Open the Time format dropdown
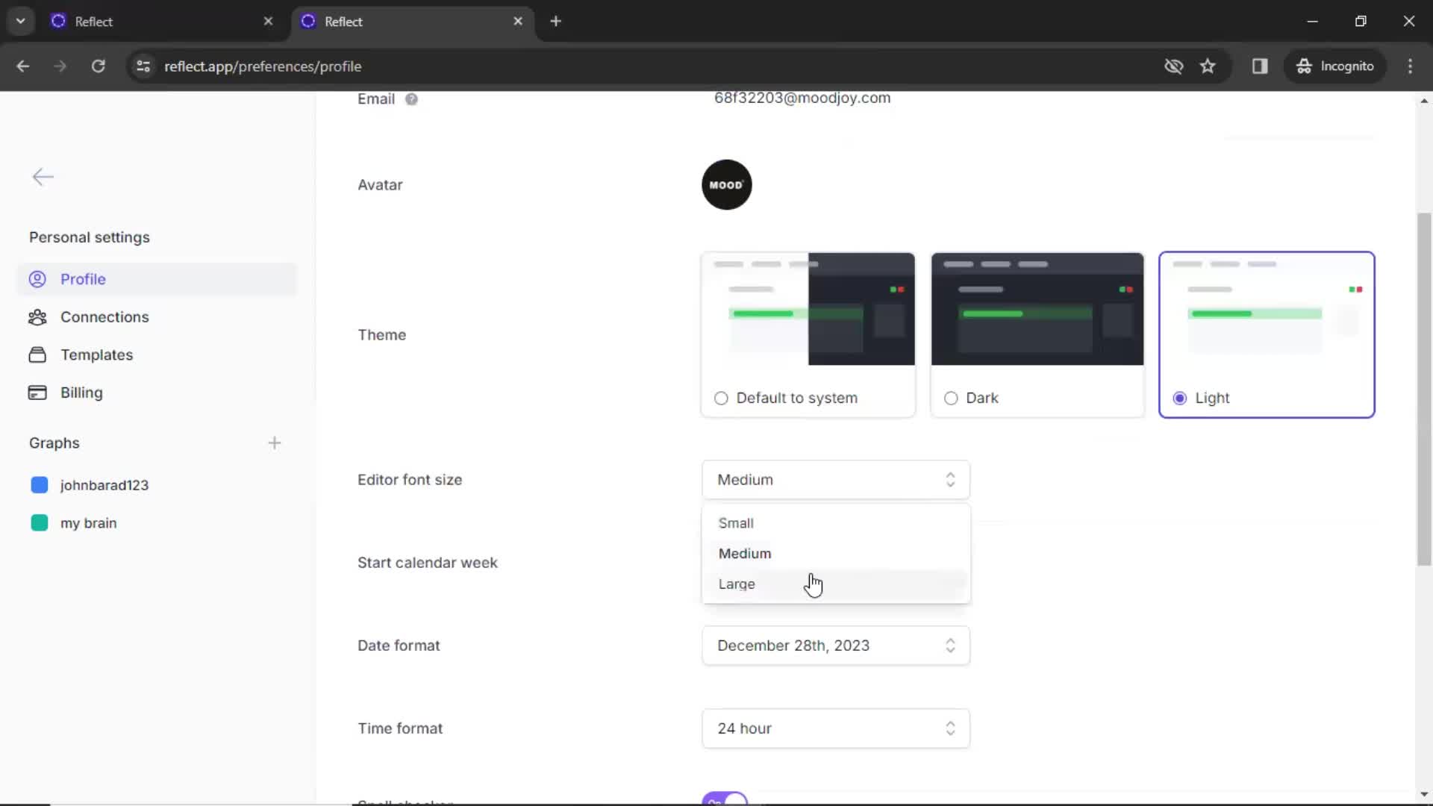 point(834,728)
